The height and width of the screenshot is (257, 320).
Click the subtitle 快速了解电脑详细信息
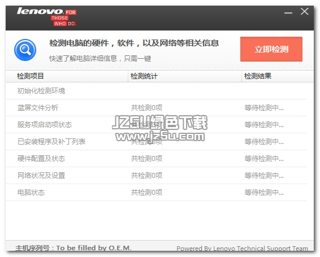pyautogui.click(x=100, y=59)
